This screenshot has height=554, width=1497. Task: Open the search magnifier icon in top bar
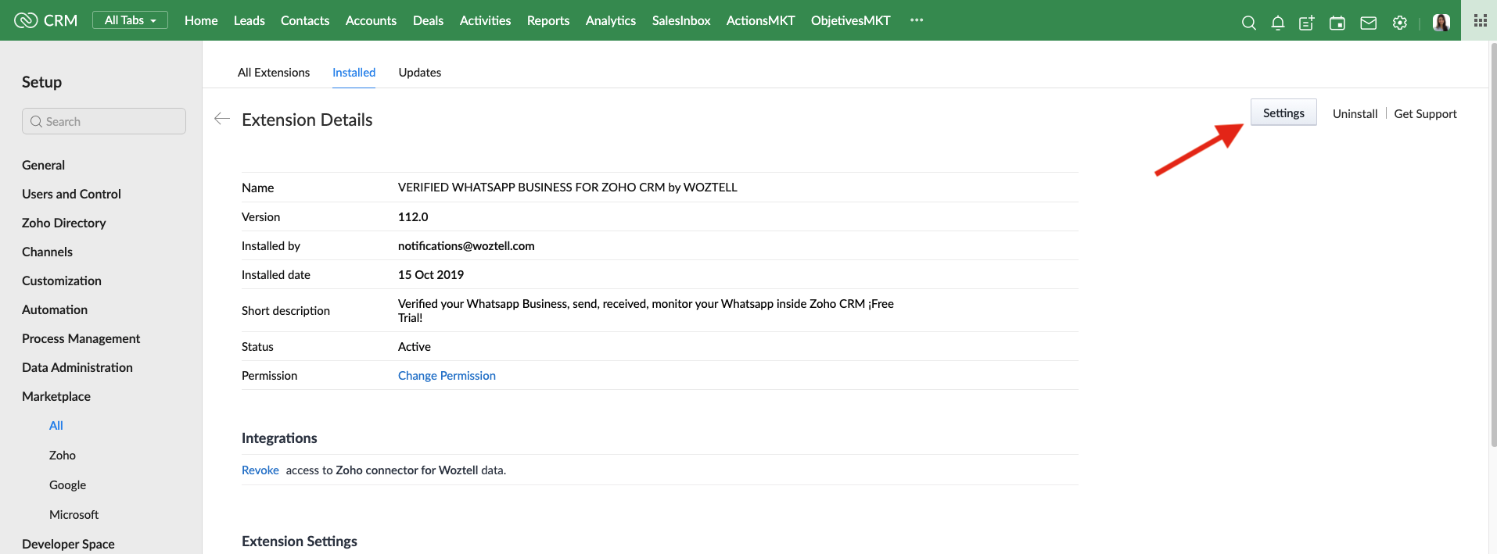(1248, 23)
